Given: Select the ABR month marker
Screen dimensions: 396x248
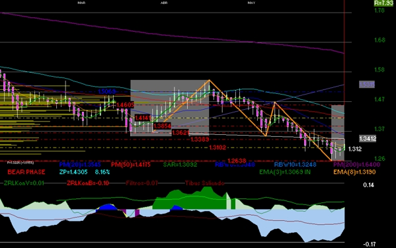Looking at the screenshot, I should pos(164,3).
